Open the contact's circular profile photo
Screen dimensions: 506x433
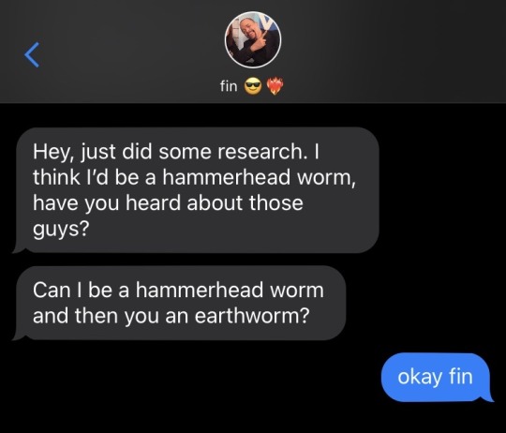pos(253,40)
